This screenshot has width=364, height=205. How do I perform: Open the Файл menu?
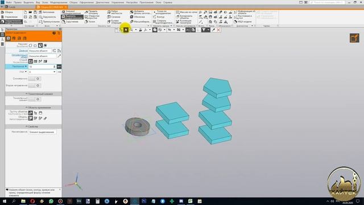point(9,2)
